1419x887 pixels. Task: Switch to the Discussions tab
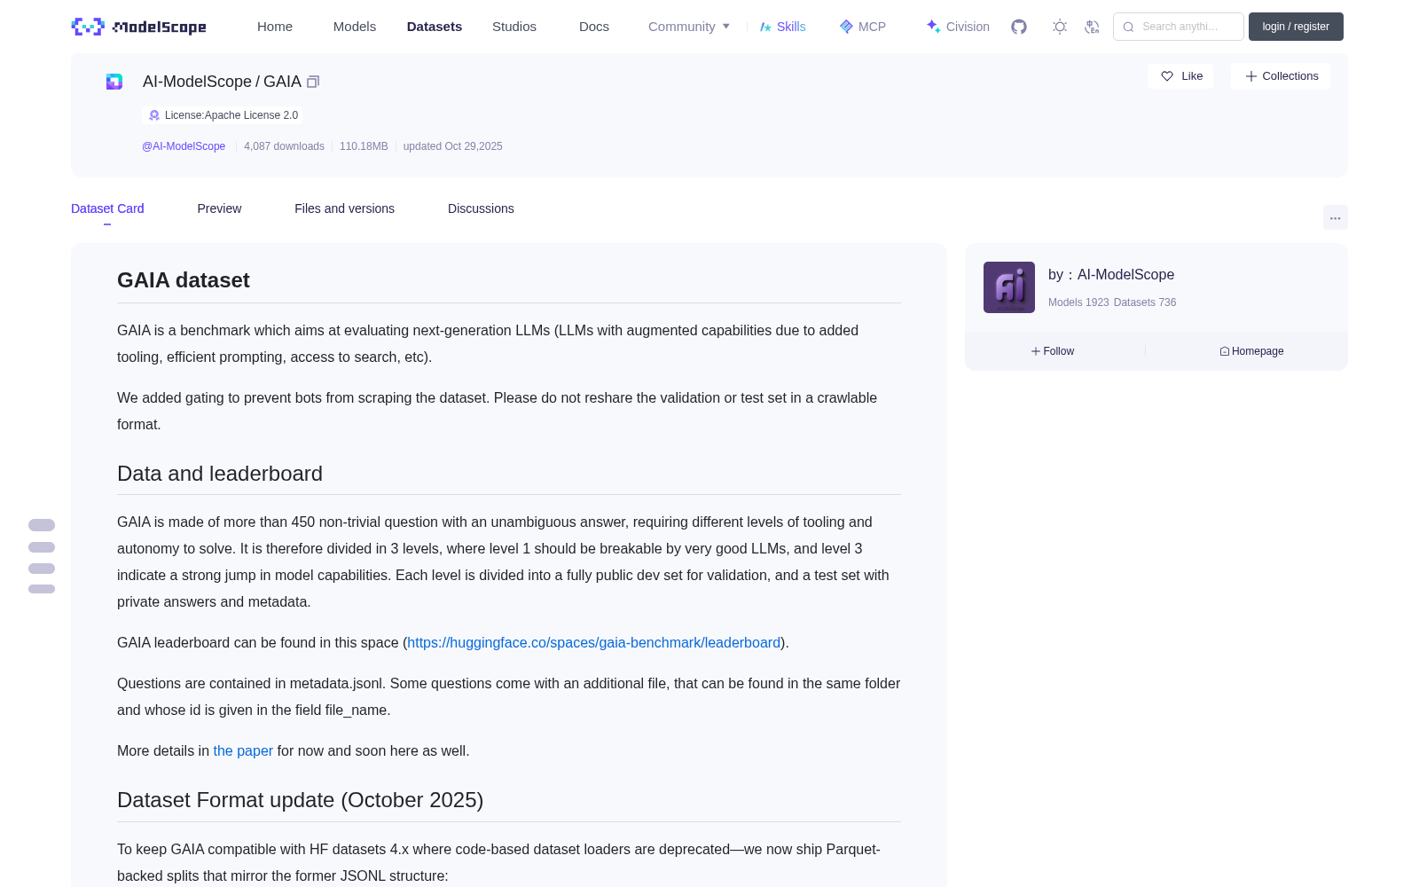click(x=481, y=208)
